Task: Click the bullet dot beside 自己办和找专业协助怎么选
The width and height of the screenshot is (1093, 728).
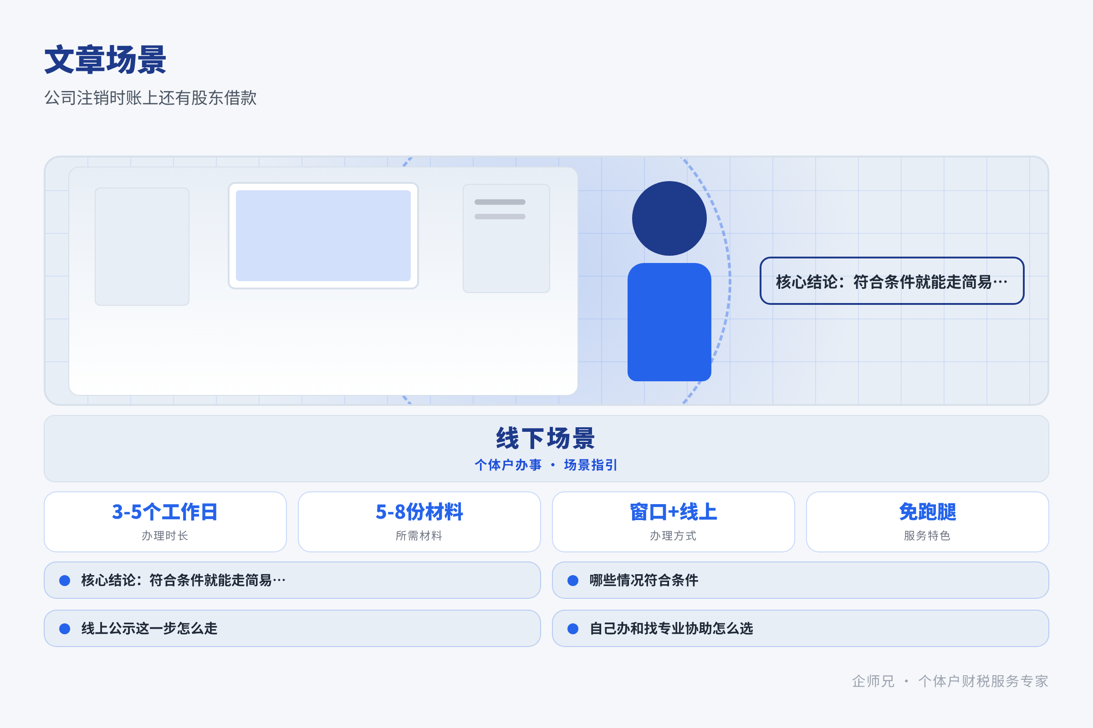Action: click(x=573, y=629)
